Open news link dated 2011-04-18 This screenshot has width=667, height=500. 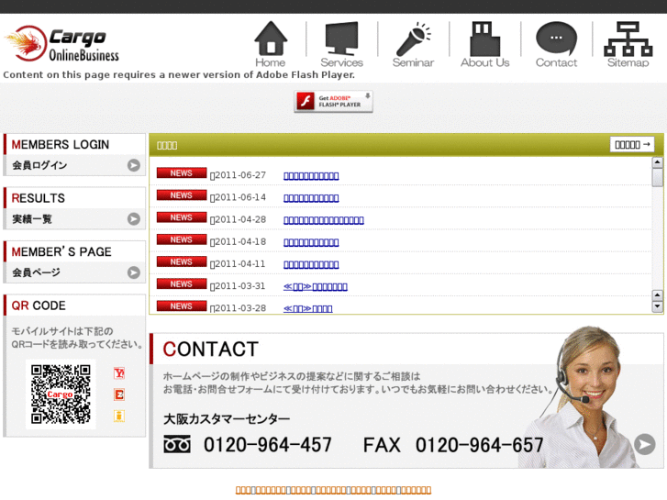[311, 242]
